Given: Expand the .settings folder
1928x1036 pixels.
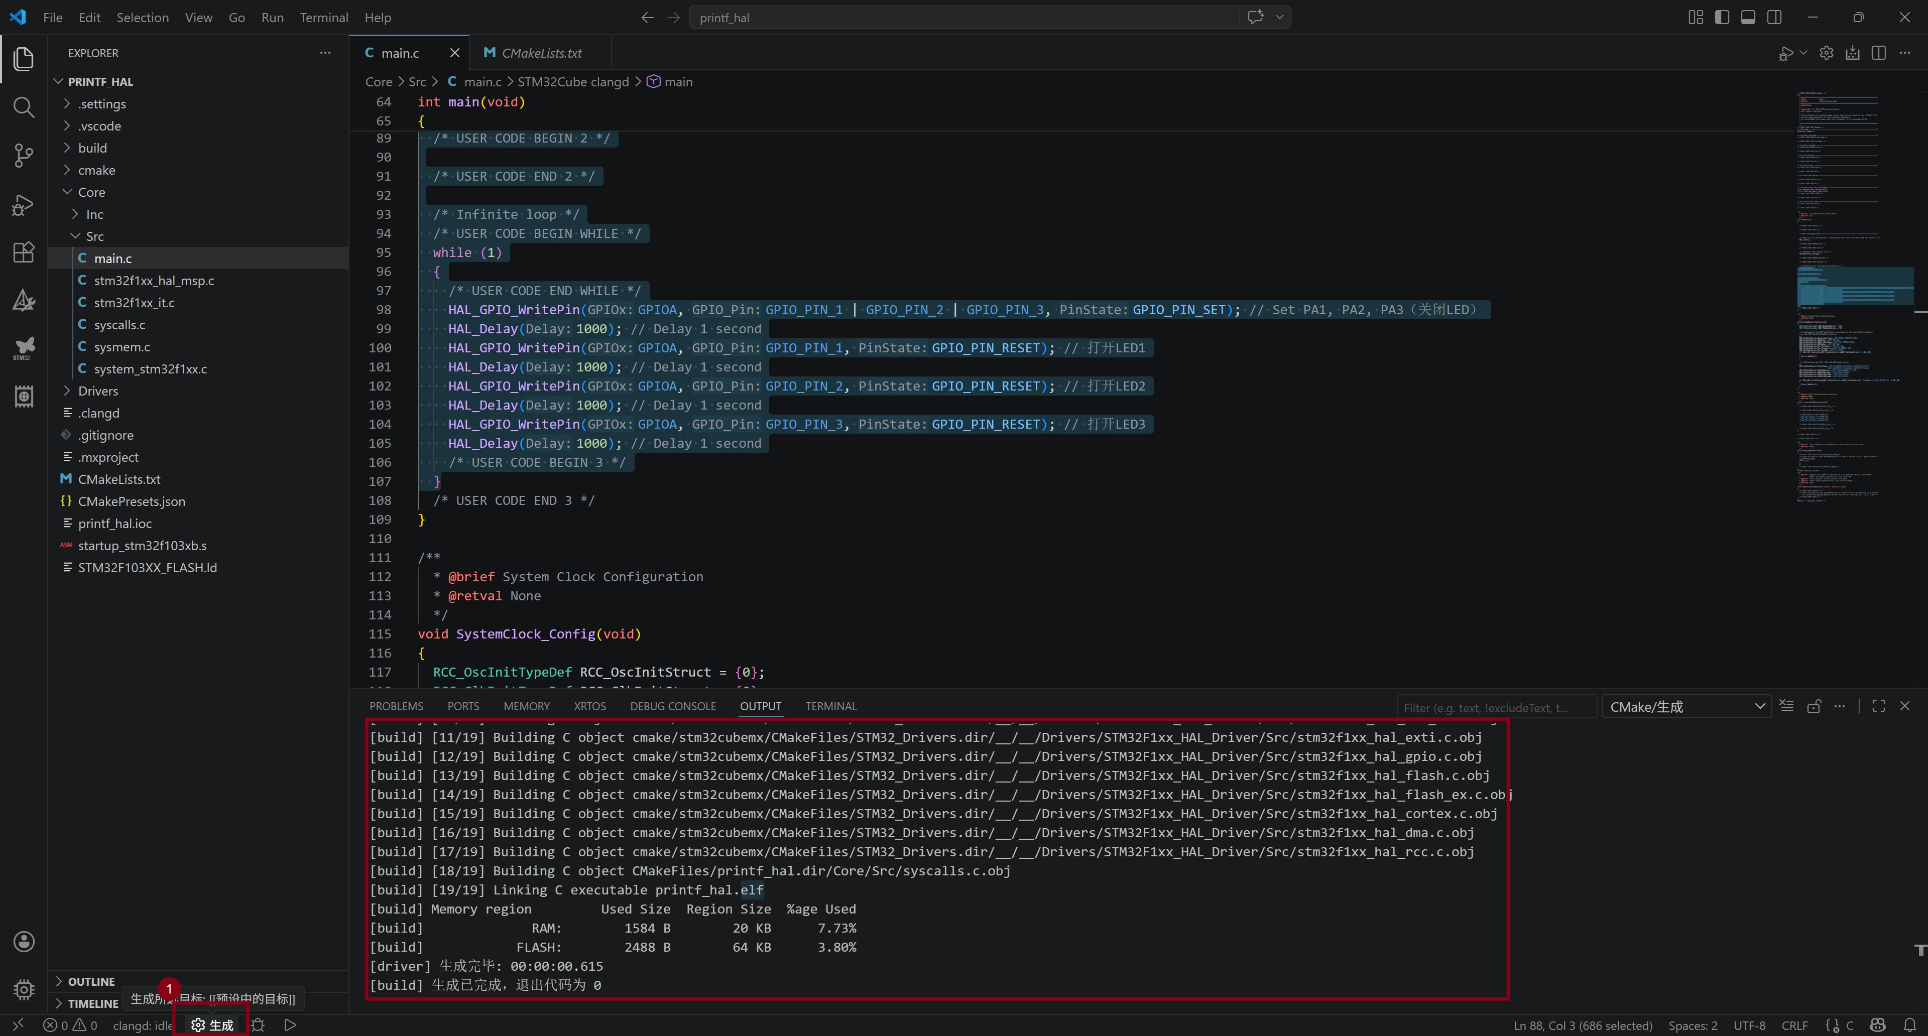Looking at the screenshot, I should coord(198,104).
